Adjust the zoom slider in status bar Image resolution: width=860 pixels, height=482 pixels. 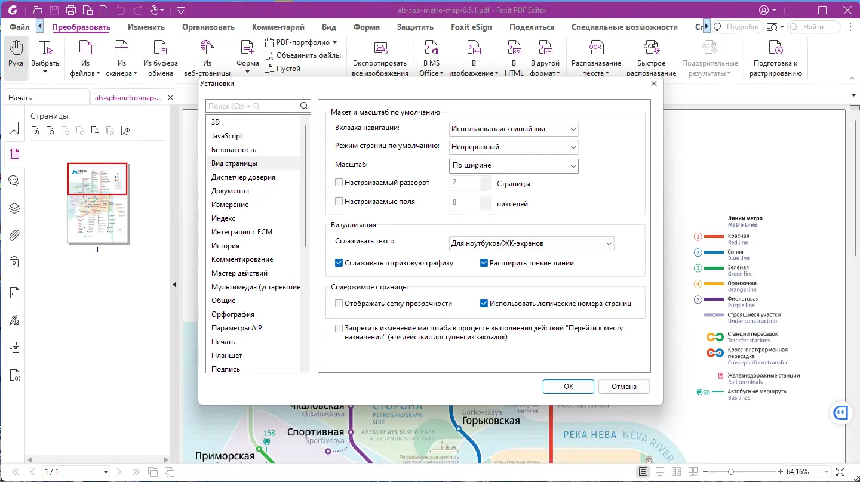tap(730, 472)
